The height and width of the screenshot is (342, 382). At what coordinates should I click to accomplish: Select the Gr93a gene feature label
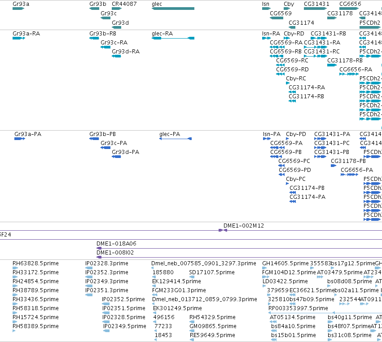(x=21, y=4)
